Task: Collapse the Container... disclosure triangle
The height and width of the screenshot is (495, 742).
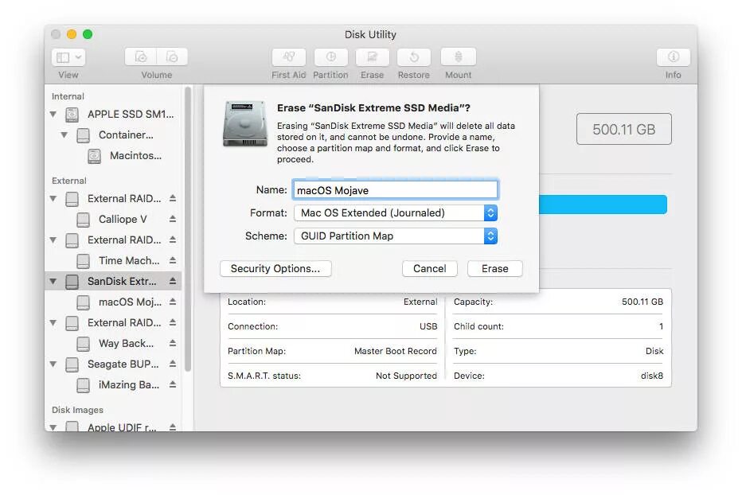Action: click(x=64, y=134)
